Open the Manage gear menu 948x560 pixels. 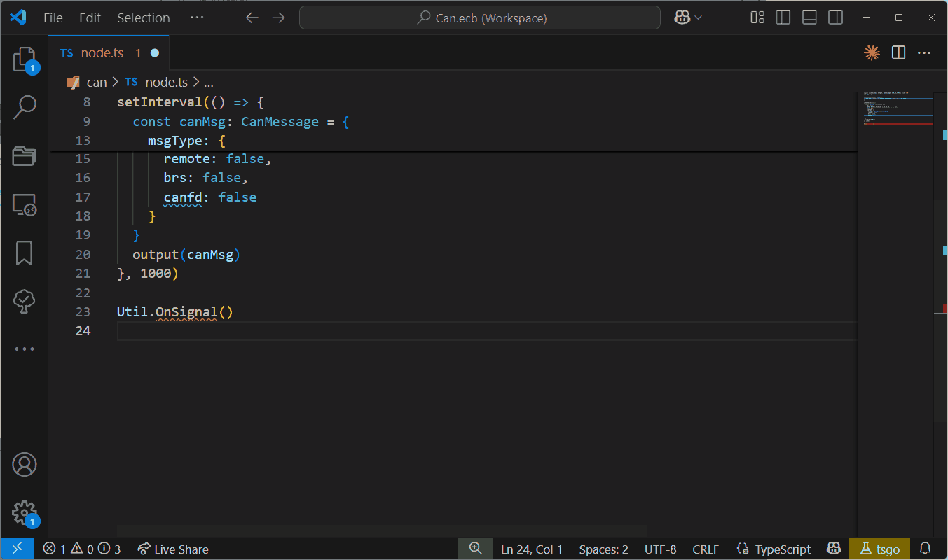(x=24, y=512)
